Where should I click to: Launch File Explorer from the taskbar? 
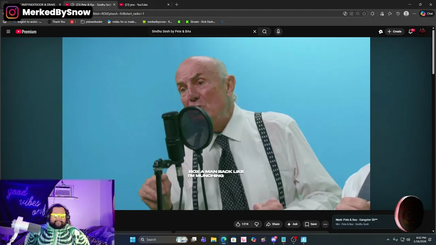214,240
